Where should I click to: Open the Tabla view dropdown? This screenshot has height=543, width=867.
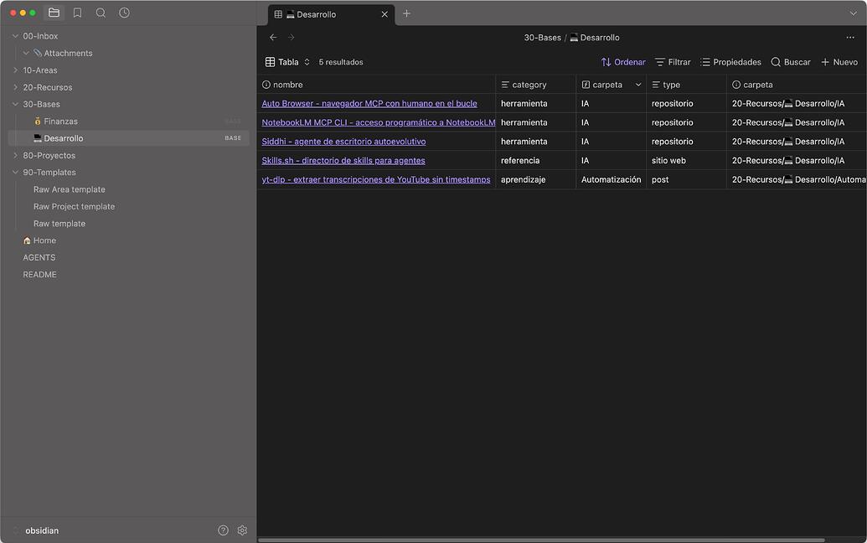[287, 62]
